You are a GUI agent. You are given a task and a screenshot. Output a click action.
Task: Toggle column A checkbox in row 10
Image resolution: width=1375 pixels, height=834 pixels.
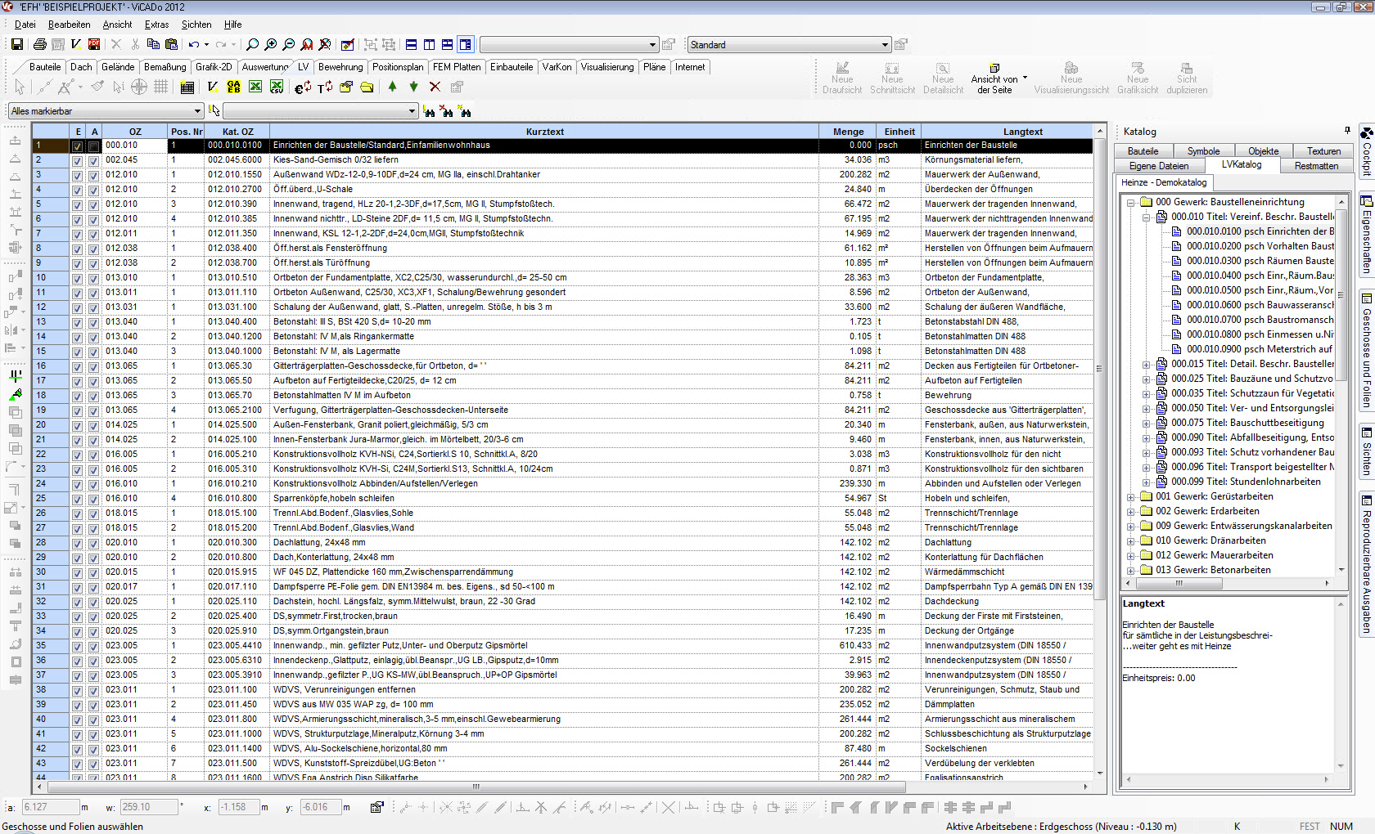coord(94,278)
